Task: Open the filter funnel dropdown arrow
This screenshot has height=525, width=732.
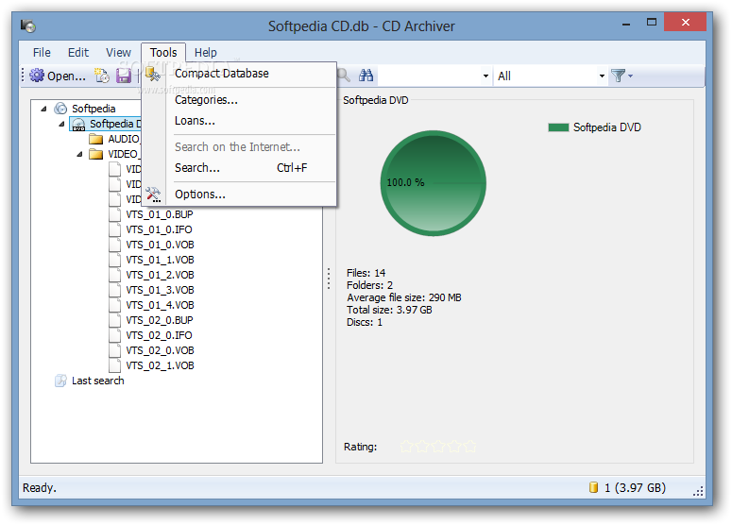Action: [x=630, y=76]
